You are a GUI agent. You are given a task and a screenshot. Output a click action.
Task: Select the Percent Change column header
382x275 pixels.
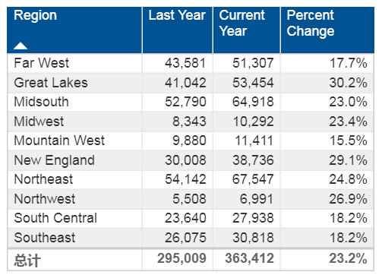327,30
